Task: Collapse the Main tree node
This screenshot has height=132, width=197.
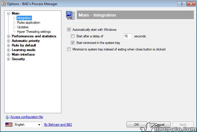Action: coord(8,13)
